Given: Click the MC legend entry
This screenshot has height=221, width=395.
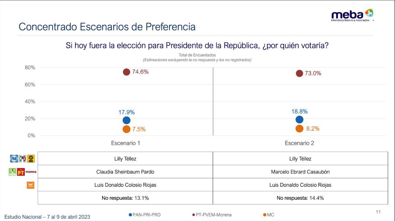Looking at the screenshot, I should pos(268,215).
